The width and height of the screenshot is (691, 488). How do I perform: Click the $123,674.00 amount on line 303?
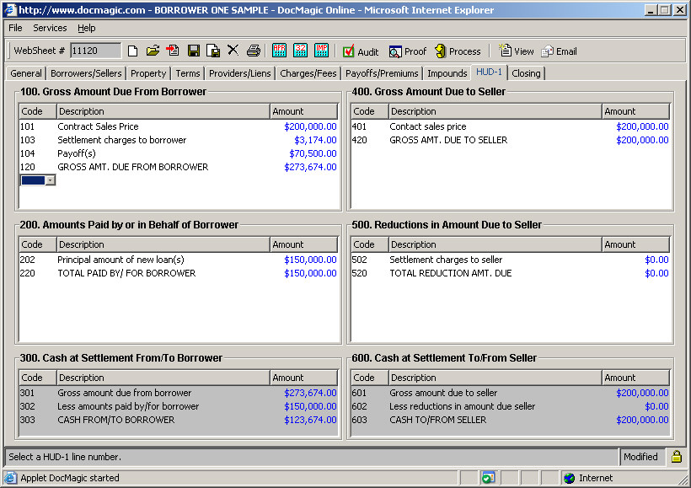pos(310,420)
